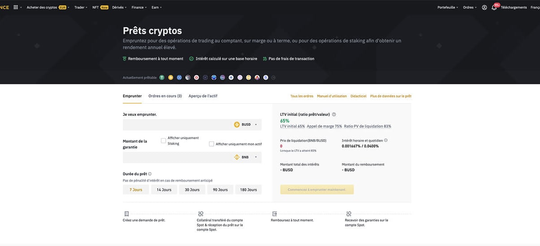
Task: Select the 180 Jours loan duration
Action: tap(248, 190)
